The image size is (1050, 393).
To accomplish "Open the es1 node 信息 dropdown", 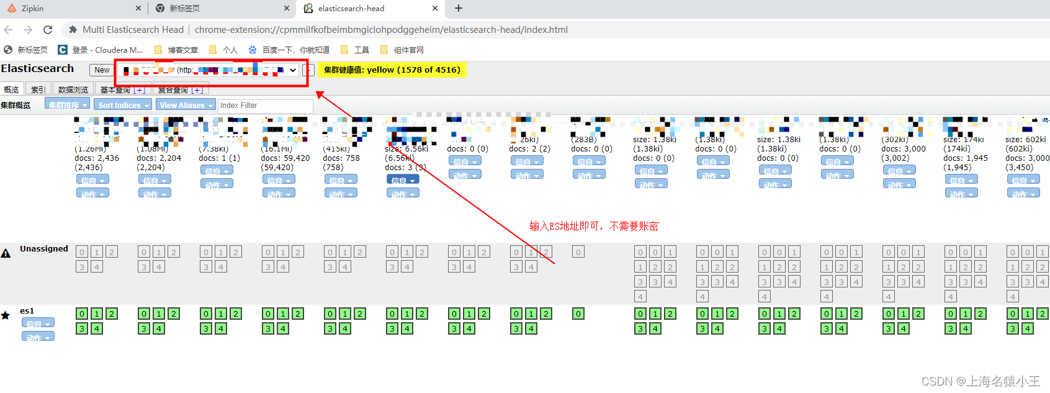I will [x=38, y=323].
